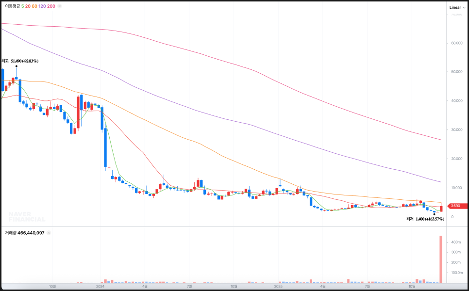This screenshot has height=291, width=469.
Task: Click the 최고 51,490 high price marker
Action: point(20,61)
